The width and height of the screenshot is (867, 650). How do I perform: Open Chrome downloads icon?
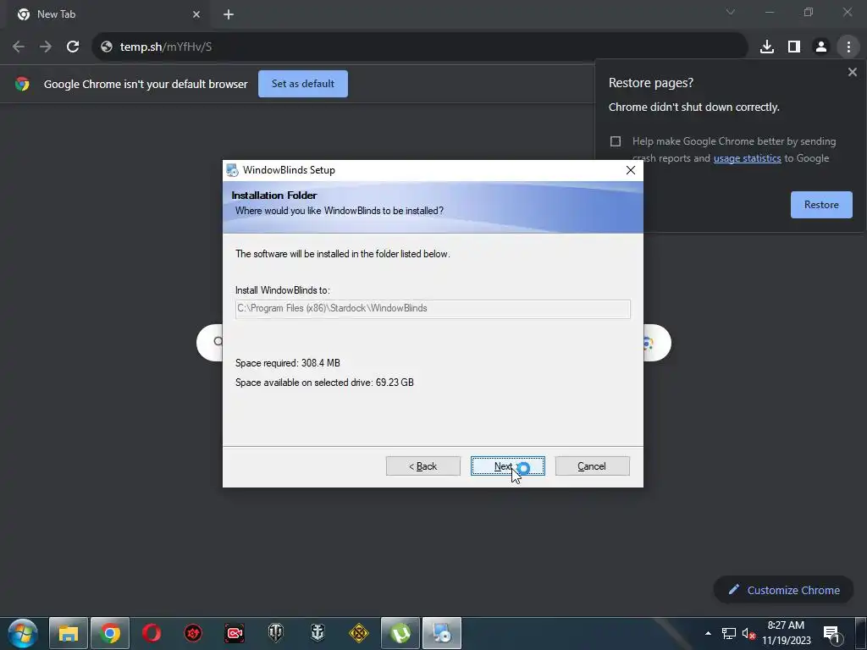767,47
